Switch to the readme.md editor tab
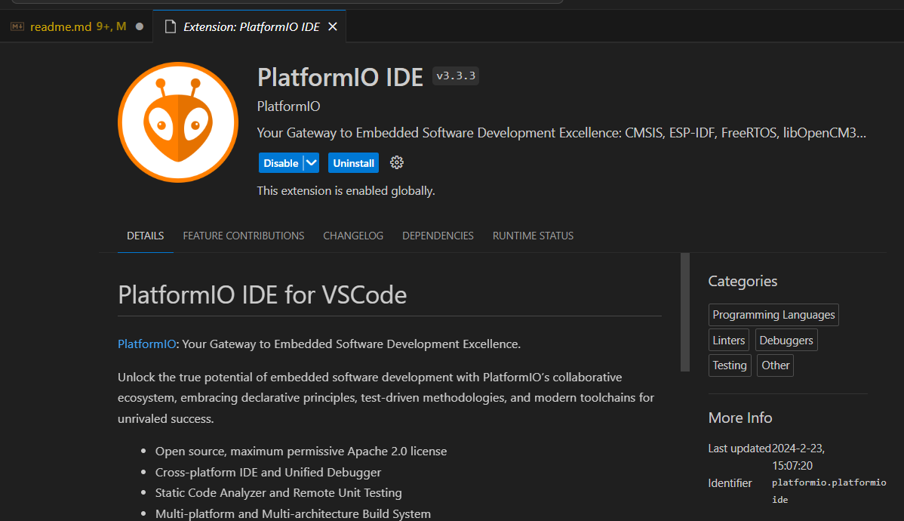This screenshot has width=904, height=521. [x=78, y=26]
